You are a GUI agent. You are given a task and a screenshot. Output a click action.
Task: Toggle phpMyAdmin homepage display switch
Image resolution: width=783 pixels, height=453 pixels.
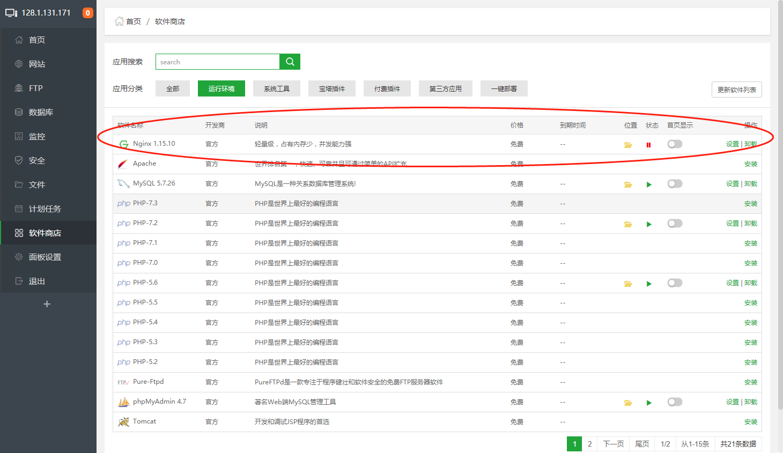(675, 402)
